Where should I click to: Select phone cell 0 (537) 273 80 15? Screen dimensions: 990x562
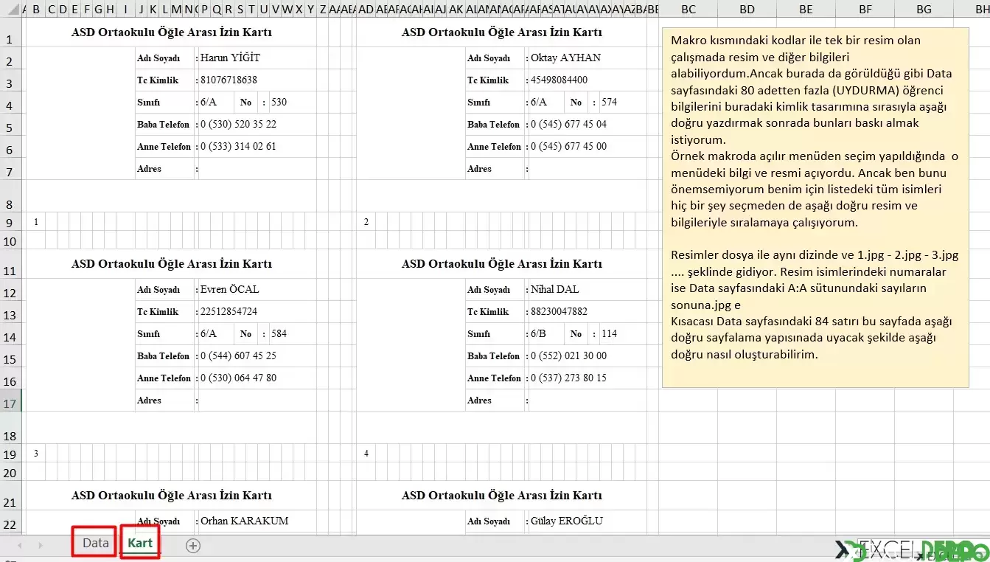pos(568,378)
